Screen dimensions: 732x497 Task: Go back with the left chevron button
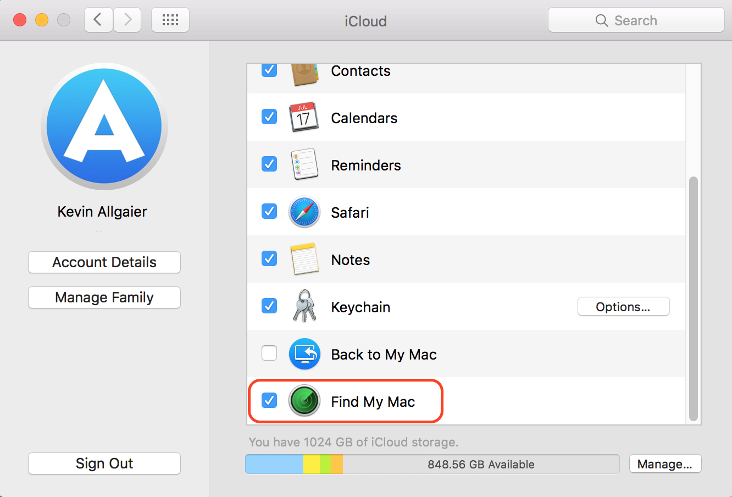click(98, 20)
